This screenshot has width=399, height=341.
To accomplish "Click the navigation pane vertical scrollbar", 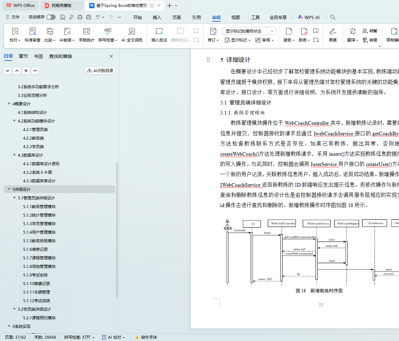I will (117, 230).
